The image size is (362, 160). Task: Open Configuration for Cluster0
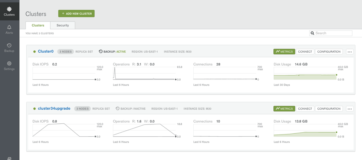click(x=329, y=51)
